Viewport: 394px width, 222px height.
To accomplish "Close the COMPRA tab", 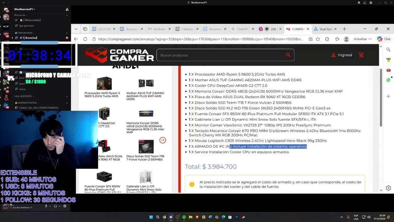I will point(308,29).
